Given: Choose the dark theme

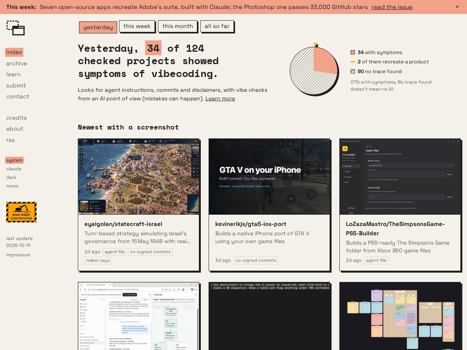Looking at the screenshot, I should pos(11,177).
